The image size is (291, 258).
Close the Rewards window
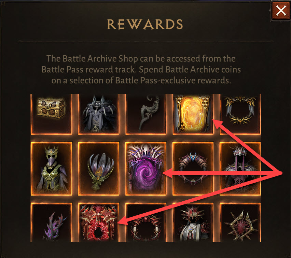(281, 11)
